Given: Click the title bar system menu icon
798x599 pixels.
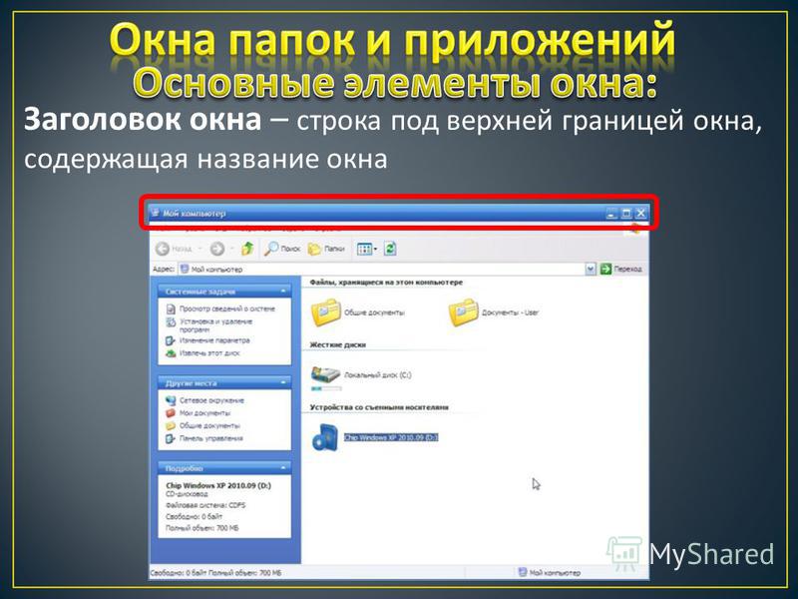Looking at the screenshot, I should pyautogui.click(x=156, y=213).
